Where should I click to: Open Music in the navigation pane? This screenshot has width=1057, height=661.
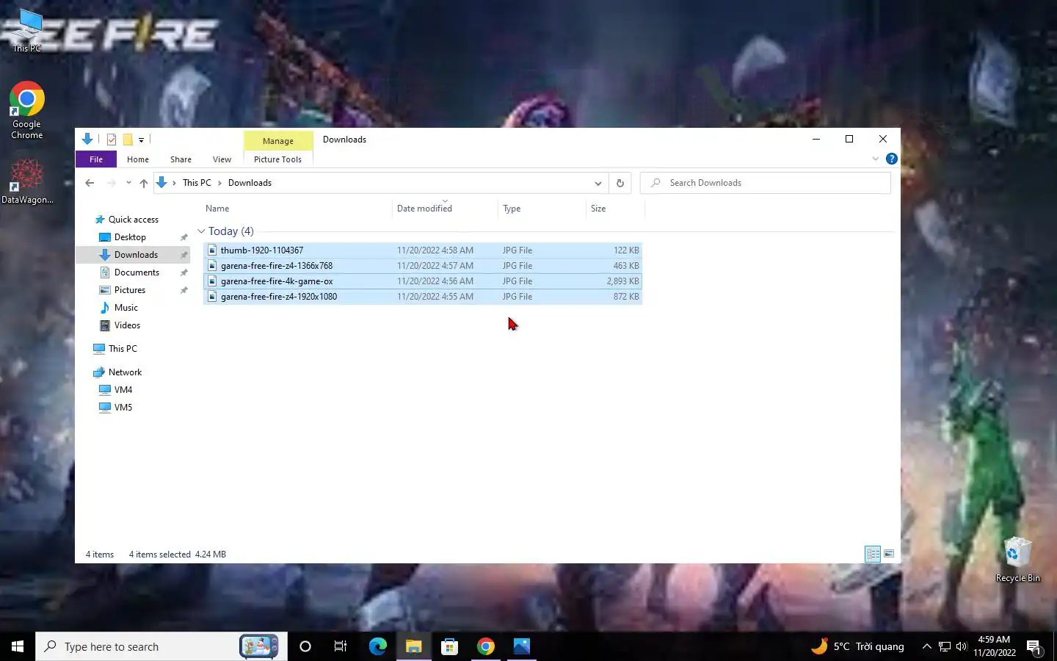coord(126,308)
